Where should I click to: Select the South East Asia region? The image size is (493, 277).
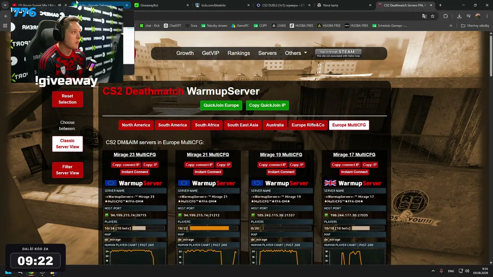243,125
